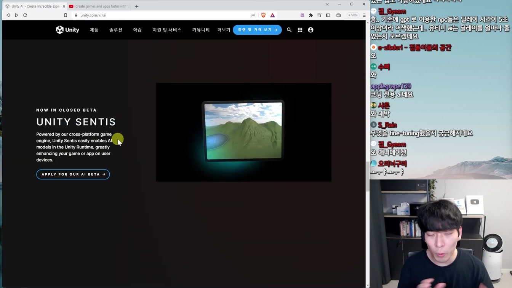Select the NOW IN CLOSED BETA label
Image resolution: width=512 pixels, height=288 pixels.
pyautogui.click(x=67, y=110)
